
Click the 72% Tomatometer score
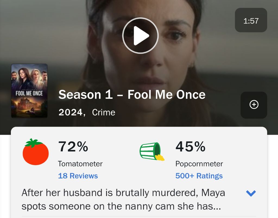(73, 147)
